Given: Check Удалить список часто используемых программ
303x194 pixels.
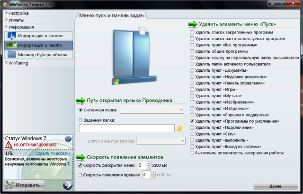Looking at the screenshot, I should coord(192,39).
